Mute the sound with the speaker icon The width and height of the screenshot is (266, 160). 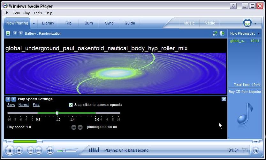click(50, 150)
